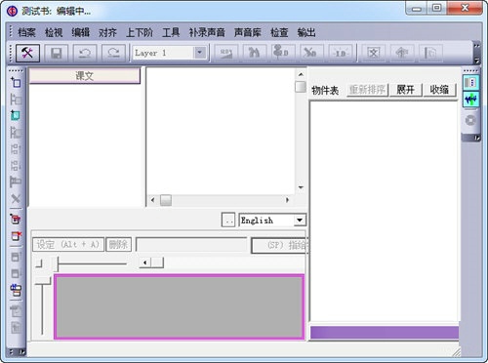Screen dimensions: 488x363
Task: Expand the left sidebar overflow arrow at bottom
Action: click(x=21, y=351)
